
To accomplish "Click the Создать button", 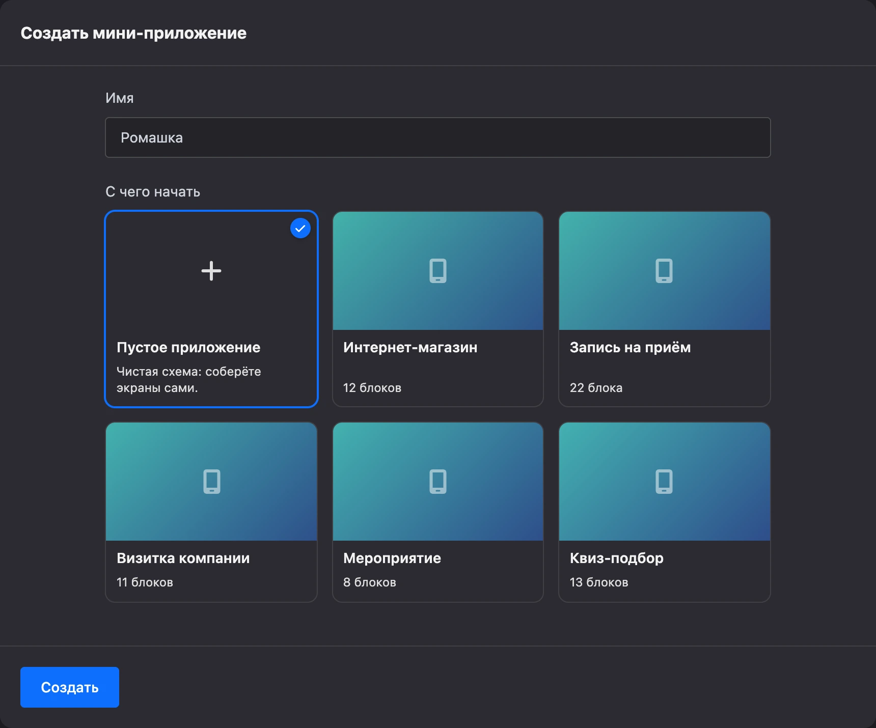I will (70, 687).
